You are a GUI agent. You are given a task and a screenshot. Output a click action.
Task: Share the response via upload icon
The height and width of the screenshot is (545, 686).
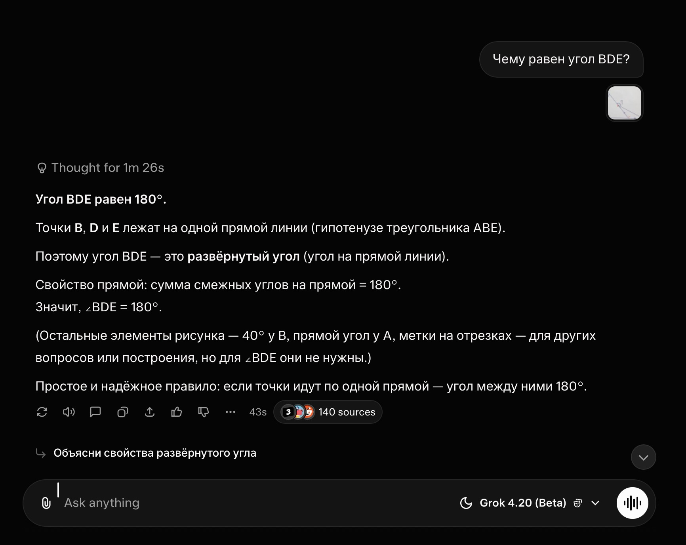(x=150, y=412)
